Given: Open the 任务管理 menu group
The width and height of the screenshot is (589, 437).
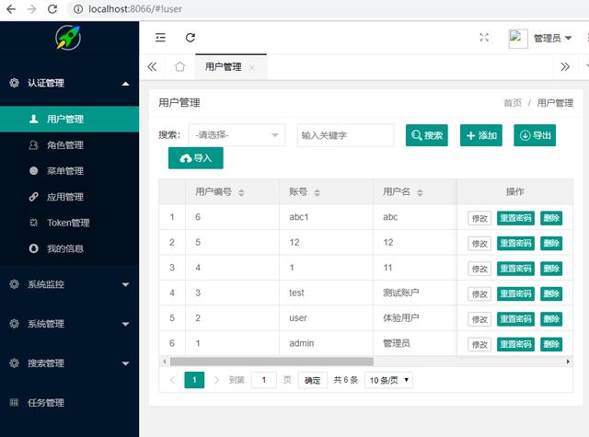Looking at the screenshot, I should 70,402.
